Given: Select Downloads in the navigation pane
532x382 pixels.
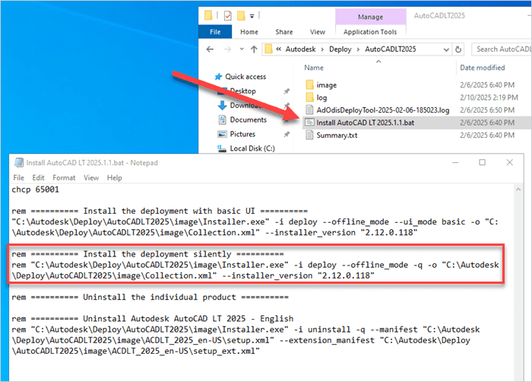Looking at the screenshot, I should tap(245, 105).
